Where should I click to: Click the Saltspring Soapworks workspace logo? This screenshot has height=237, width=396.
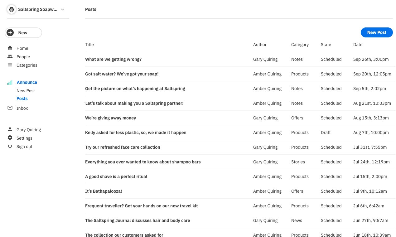12,9
